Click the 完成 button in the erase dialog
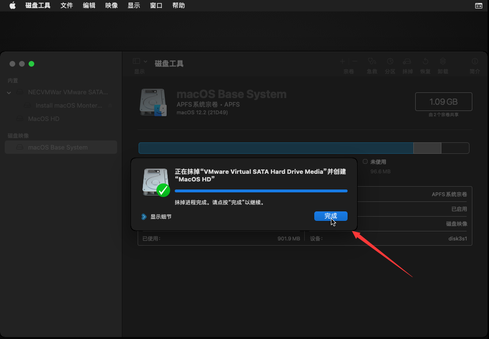Image resolution: width=489 pixels, height=339 pixels. (x=330, y=216)
